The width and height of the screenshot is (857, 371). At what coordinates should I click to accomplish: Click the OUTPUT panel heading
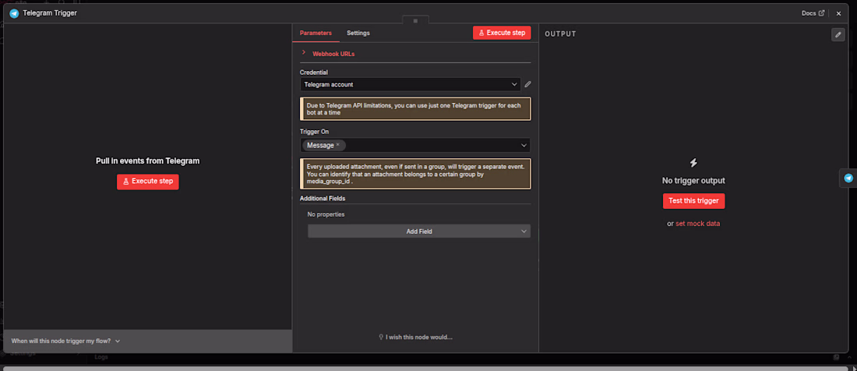[560, 34]
